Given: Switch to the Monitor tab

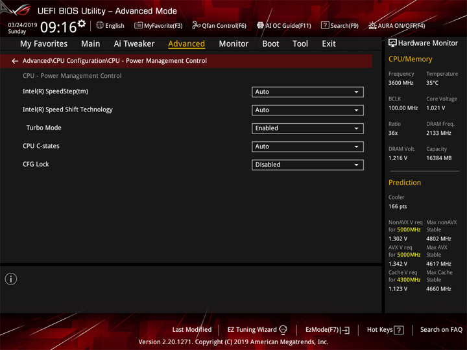Looking at the screenshot, I should click(x=233, y=44).
